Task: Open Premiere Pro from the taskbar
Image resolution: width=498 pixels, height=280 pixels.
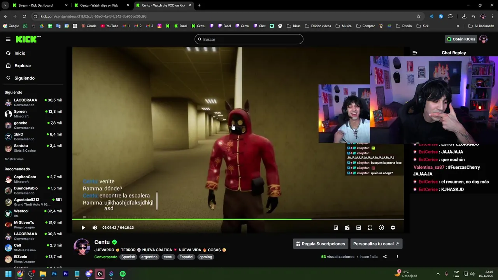Action: (66, 274)
